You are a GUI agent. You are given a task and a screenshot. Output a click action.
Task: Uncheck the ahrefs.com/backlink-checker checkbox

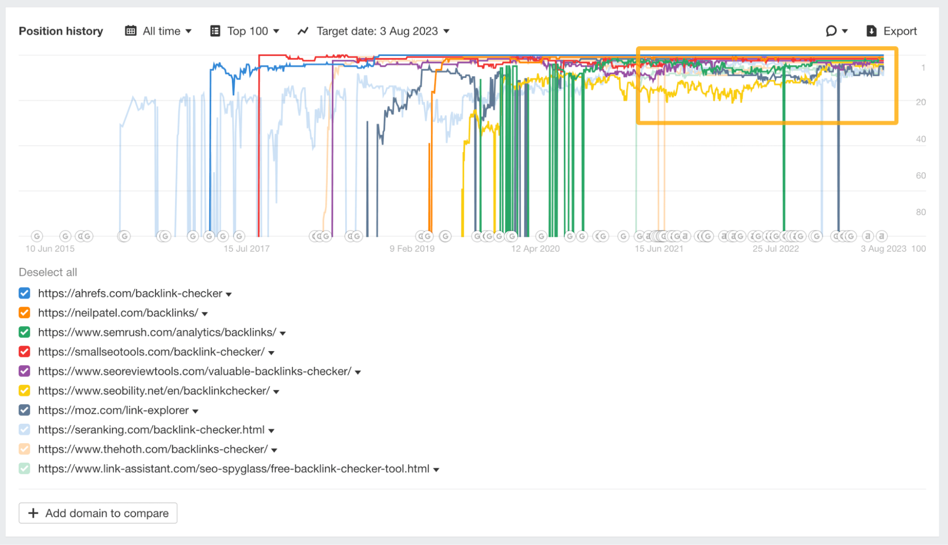click(24, 293)
